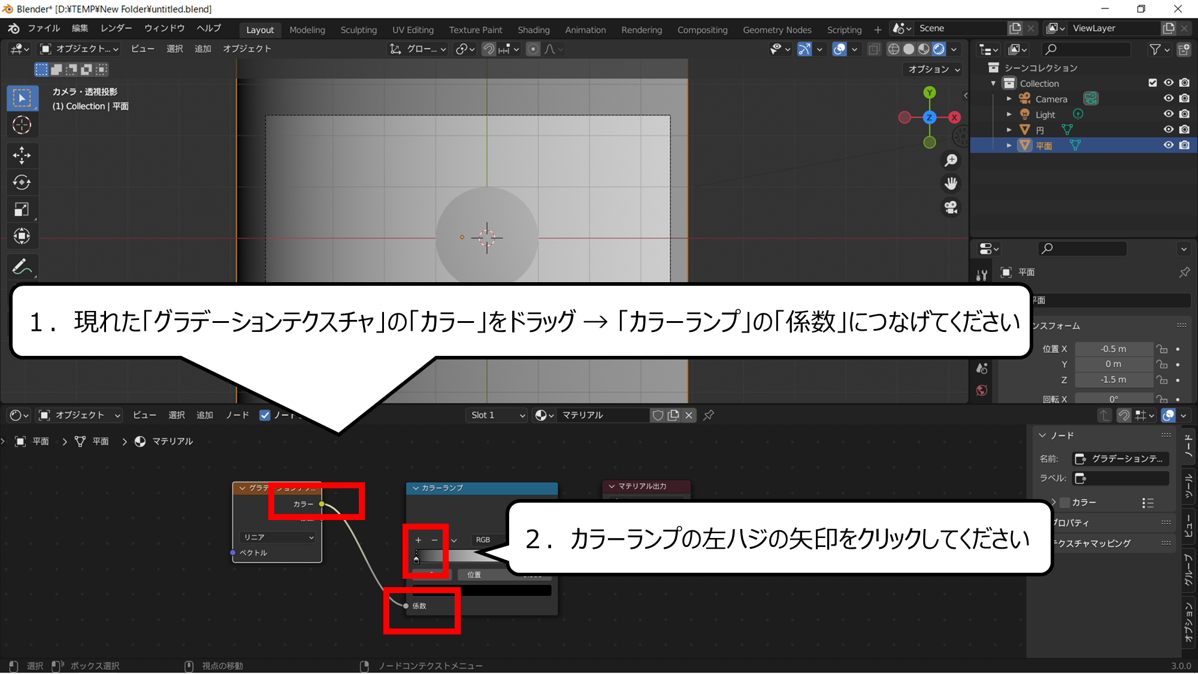Pin the node editor with the pin icon
Screen dimensions: 1198x674
point(709,415)
